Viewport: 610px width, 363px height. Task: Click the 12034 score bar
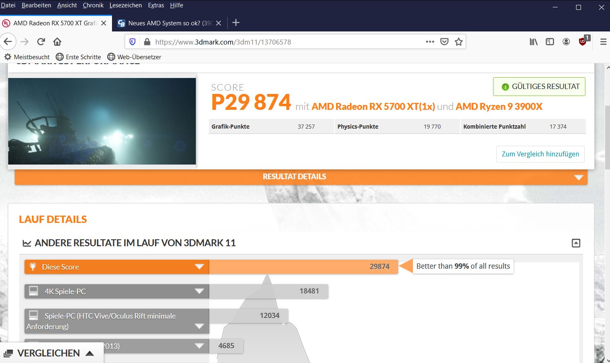coord(249,316)
